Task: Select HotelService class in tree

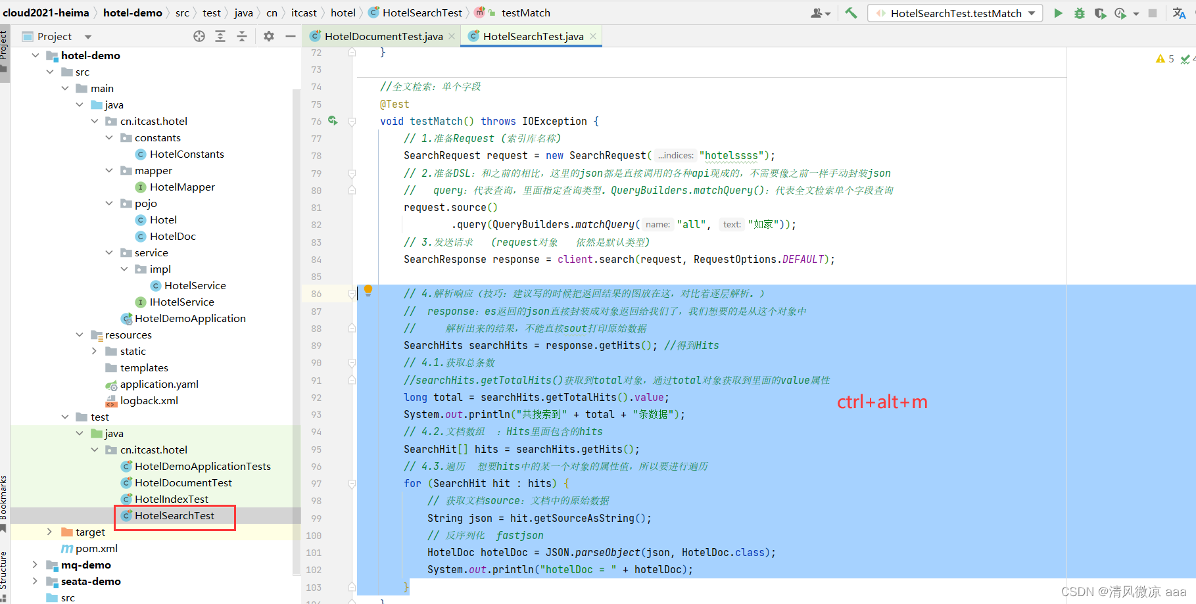Action: 188,285
